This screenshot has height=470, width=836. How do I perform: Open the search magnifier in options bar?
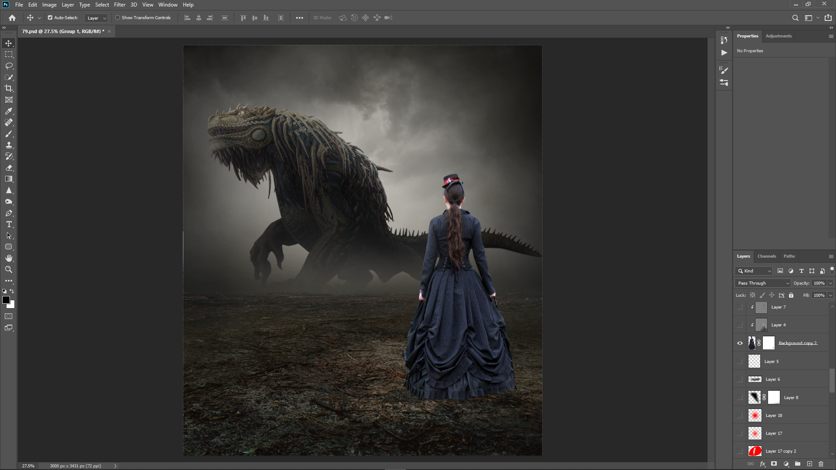click(795, 18)
